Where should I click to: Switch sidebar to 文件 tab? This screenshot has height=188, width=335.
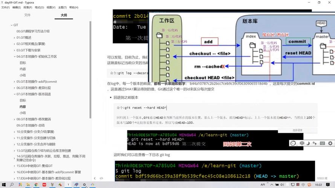28,15
